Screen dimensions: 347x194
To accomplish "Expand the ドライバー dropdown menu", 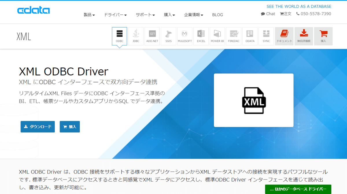I will (x=115, y=15).
